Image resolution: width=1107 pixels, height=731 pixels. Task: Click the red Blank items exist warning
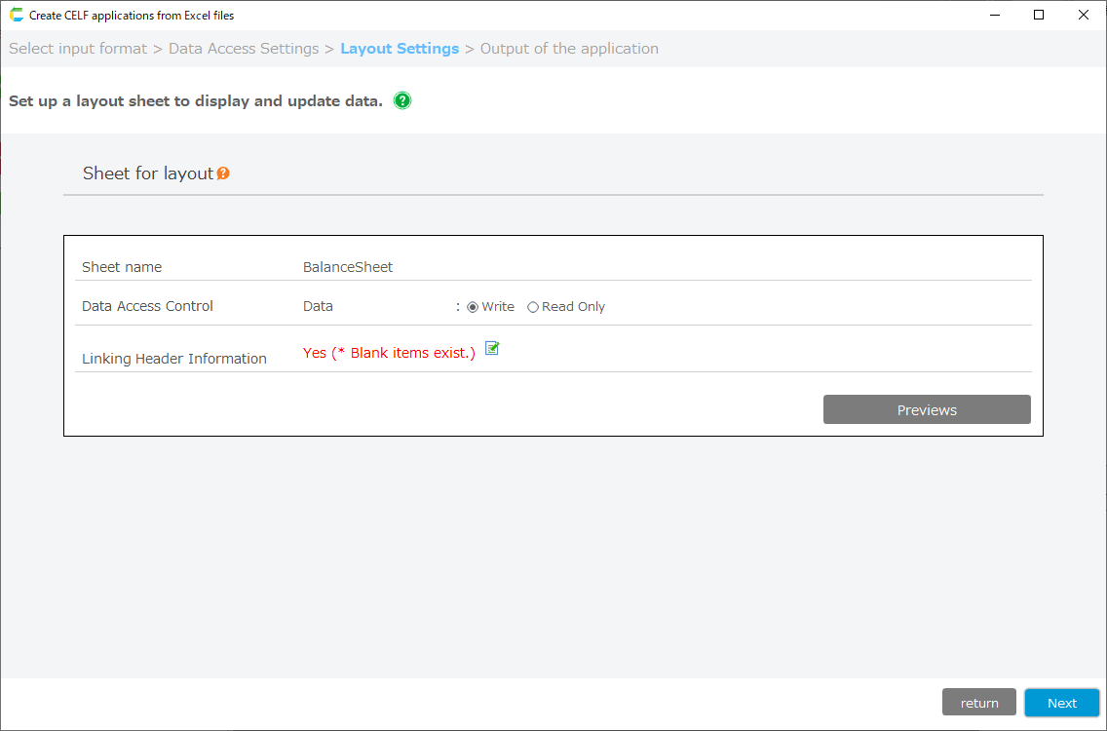click(389, 353)
